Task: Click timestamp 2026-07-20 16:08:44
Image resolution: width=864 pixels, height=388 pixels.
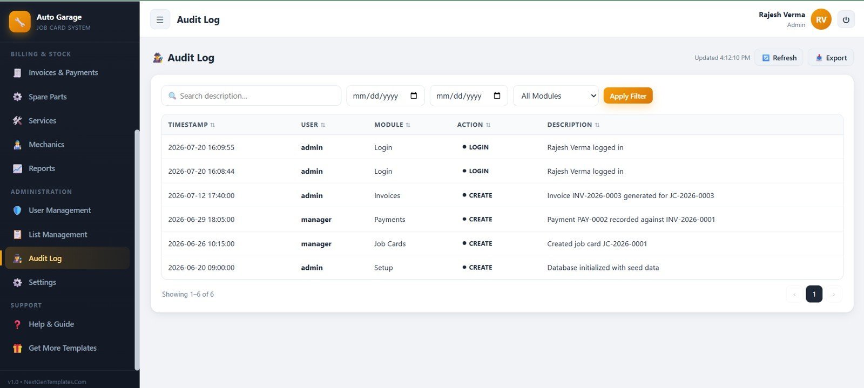Action: click(201, 171)
